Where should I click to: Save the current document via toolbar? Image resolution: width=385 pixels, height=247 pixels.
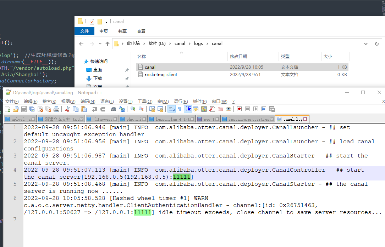pos(24,109)
